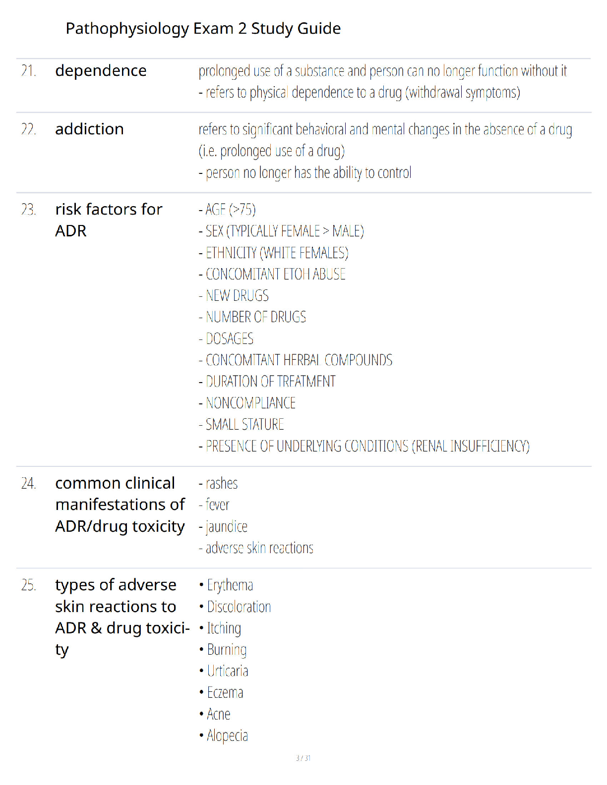Click item number 23
Viewport: 607px width, 785px height.
[28, 210]
